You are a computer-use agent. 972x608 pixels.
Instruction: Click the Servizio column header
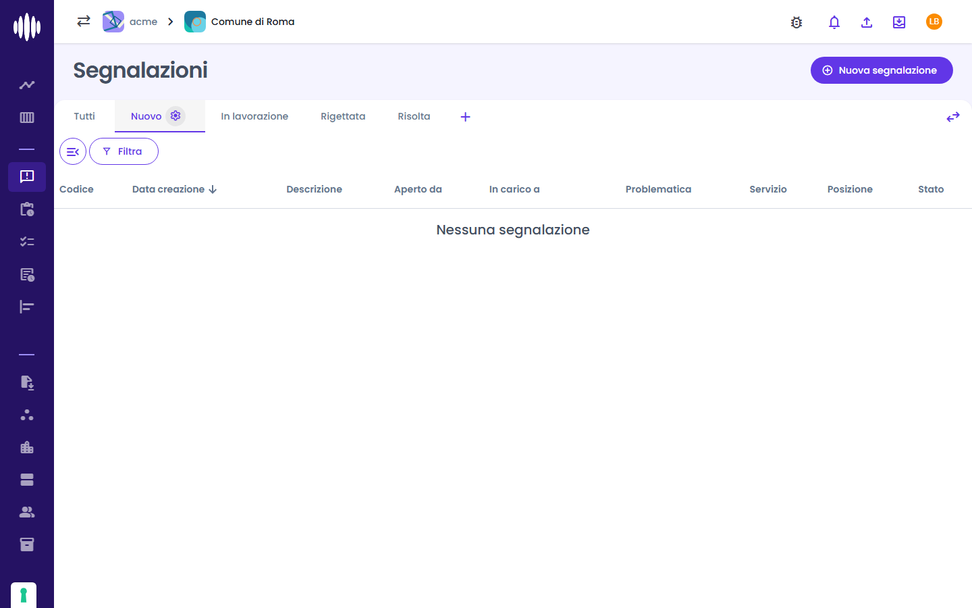point(768,189)
